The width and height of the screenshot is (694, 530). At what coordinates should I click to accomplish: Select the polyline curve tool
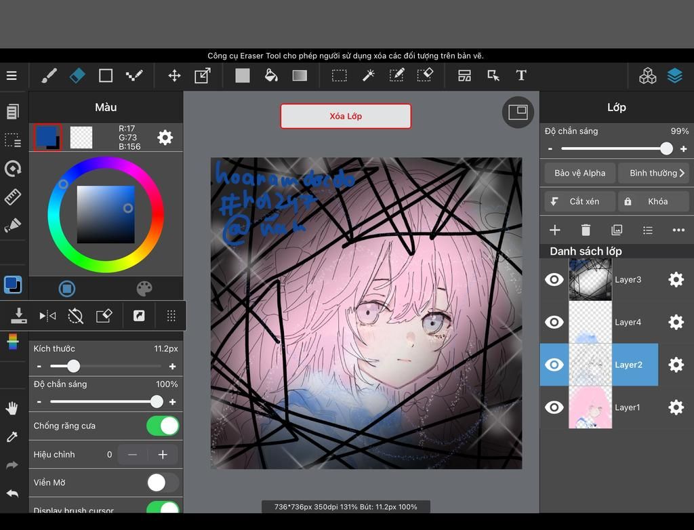pyautogui.click(x=134, y=76)
